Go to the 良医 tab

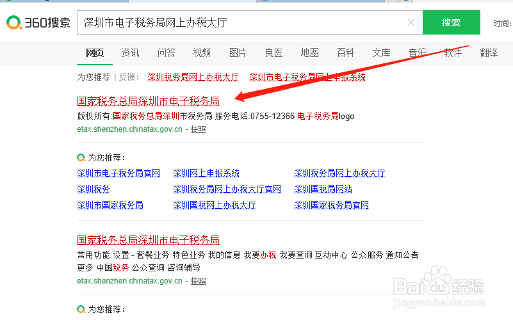[x=274, y=52]
